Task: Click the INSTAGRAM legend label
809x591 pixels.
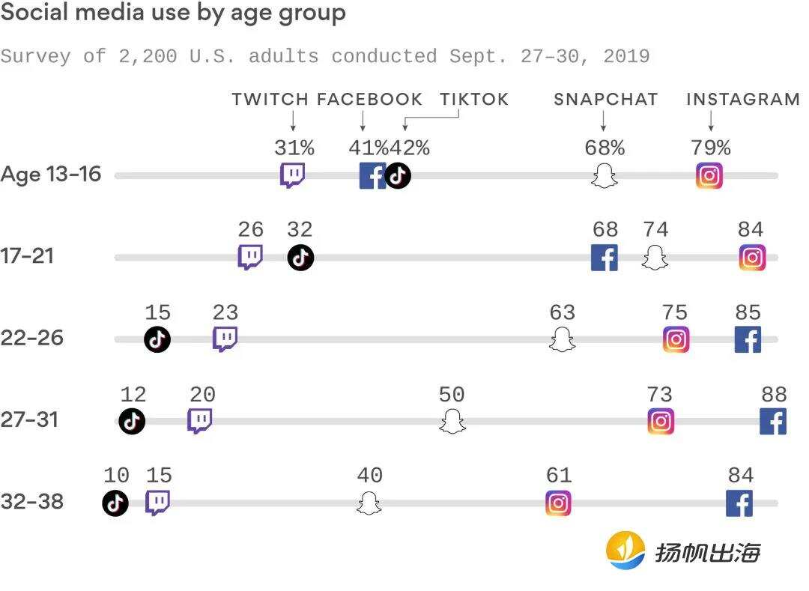Action: (x=743, y=100)
